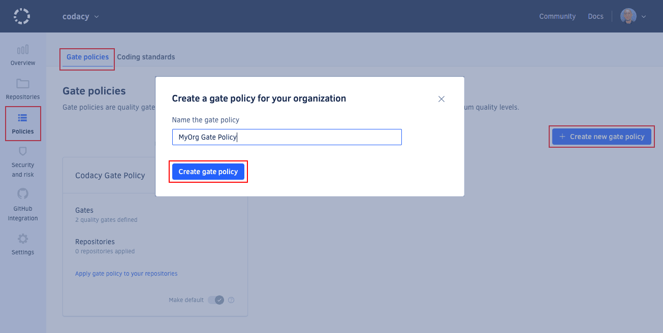
Task: Click the info icon beside Make default
Action: pyautogui.click(x=231, y=300)
